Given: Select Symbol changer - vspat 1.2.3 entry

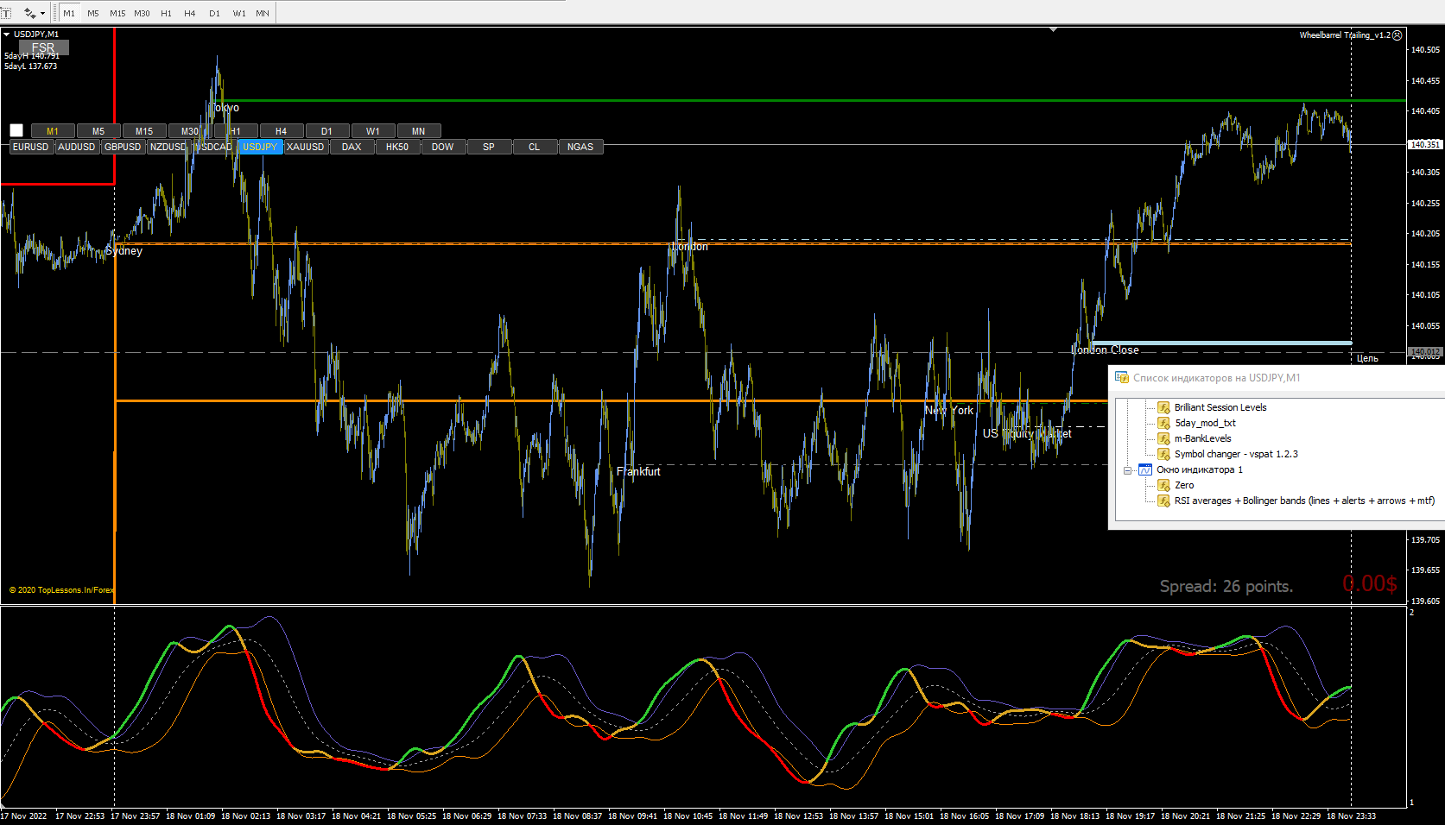Looking at the screenshot, I should coord(1236,454).
